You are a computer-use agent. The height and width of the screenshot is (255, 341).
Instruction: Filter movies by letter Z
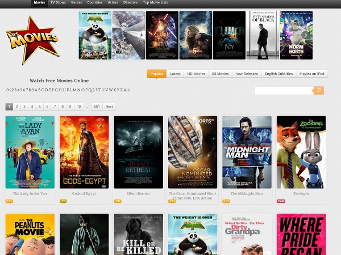[x=122, y=90]
